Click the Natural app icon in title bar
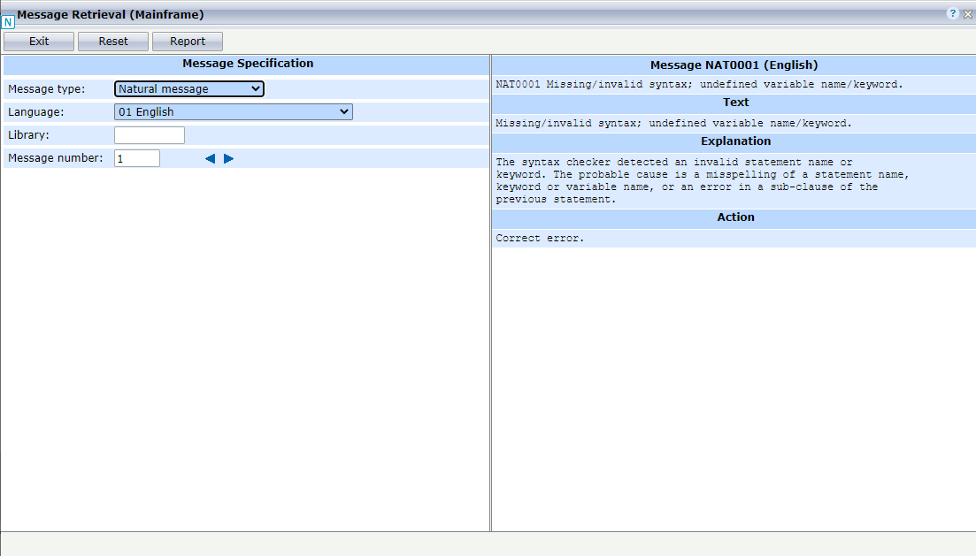This screenshot has height=556, width=976. click(x=9, y=20)
